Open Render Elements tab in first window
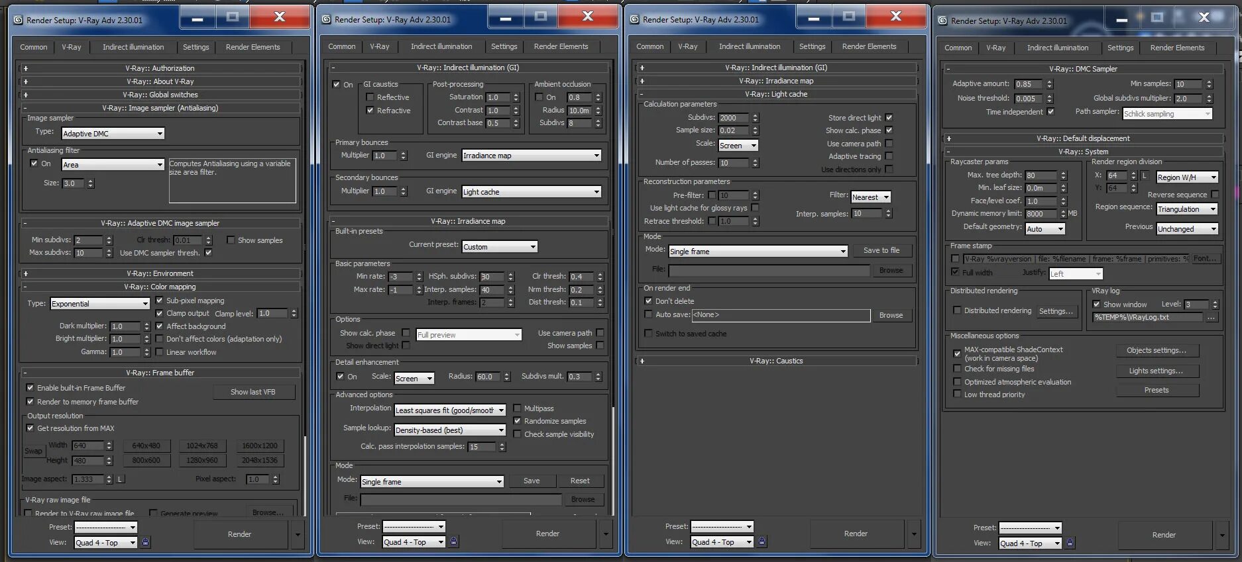This screenshot has height=562, width=1242. (x=253, y=47)
